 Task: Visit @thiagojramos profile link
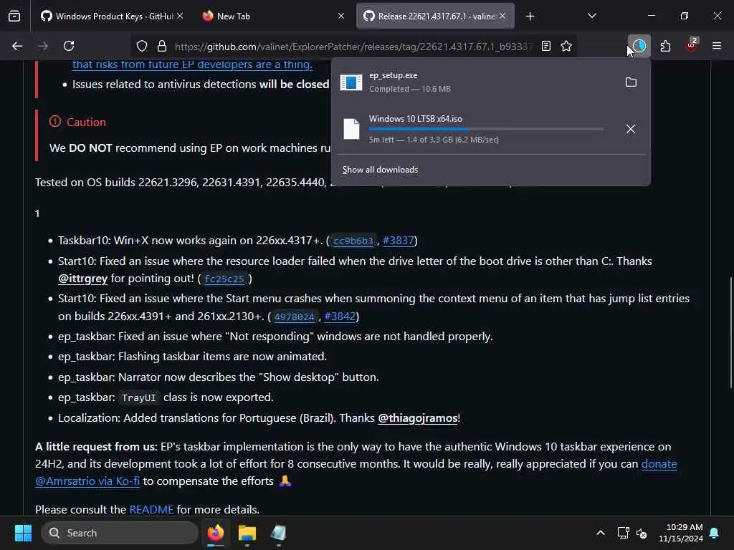(418, 418)
